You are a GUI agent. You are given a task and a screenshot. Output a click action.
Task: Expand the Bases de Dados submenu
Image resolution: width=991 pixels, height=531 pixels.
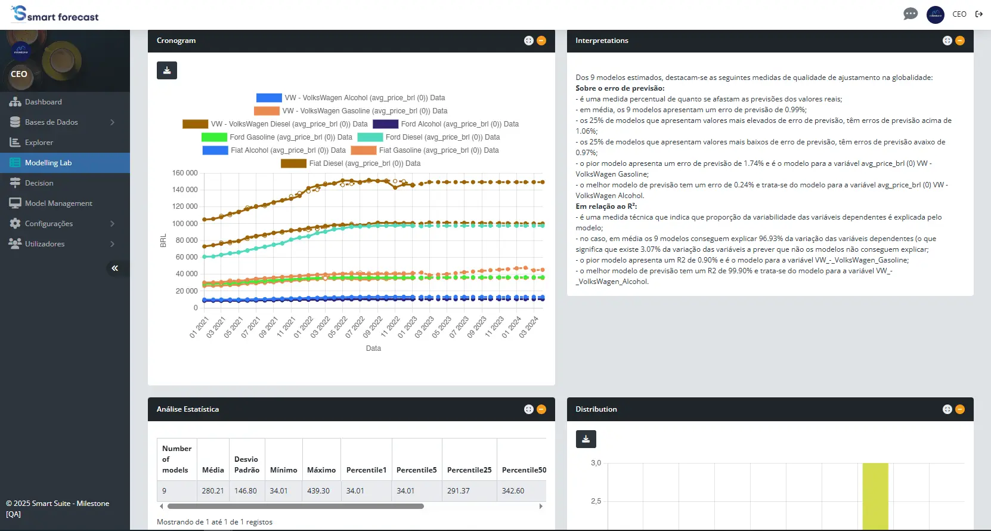(112, 122)
